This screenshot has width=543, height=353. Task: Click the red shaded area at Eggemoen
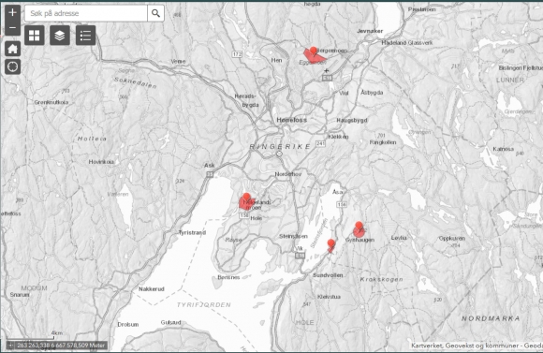click(315, 57)
